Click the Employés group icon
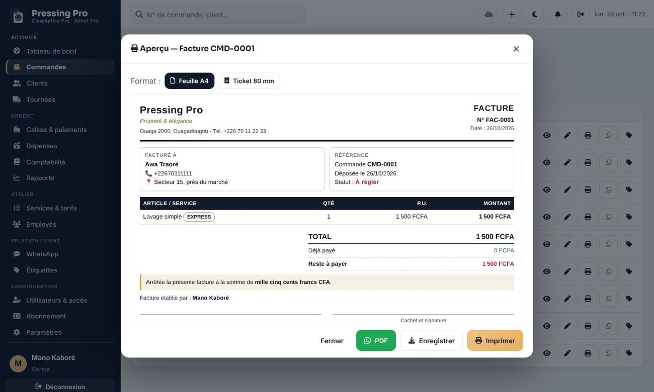The image size is (654, 392). coord(17,224)
